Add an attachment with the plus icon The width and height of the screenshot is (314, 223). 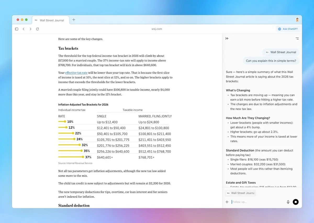227,202
